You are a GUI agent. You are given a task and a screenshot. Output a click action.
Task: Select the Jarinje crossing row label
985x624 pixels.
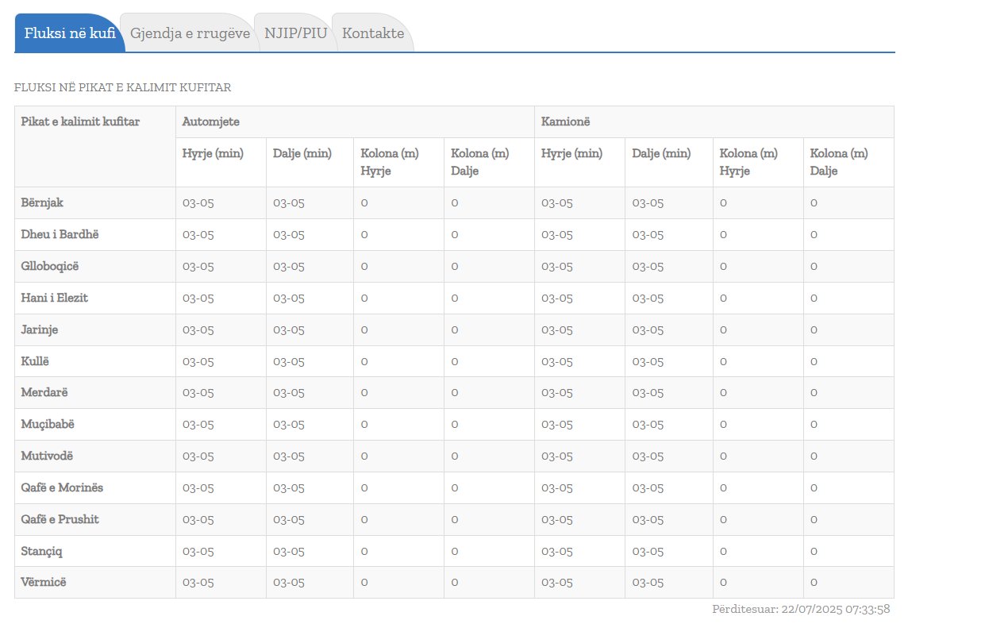click(x=40, y=329)
